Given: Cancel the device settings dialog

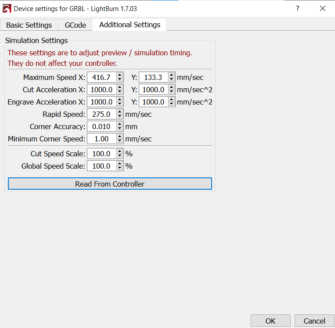Looking at the screenshot, I should (314, 321).
